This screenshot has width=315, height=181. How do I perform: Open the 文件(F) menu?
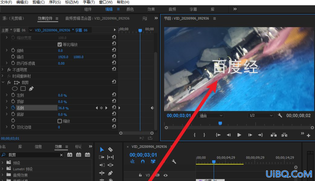(6, 2)
